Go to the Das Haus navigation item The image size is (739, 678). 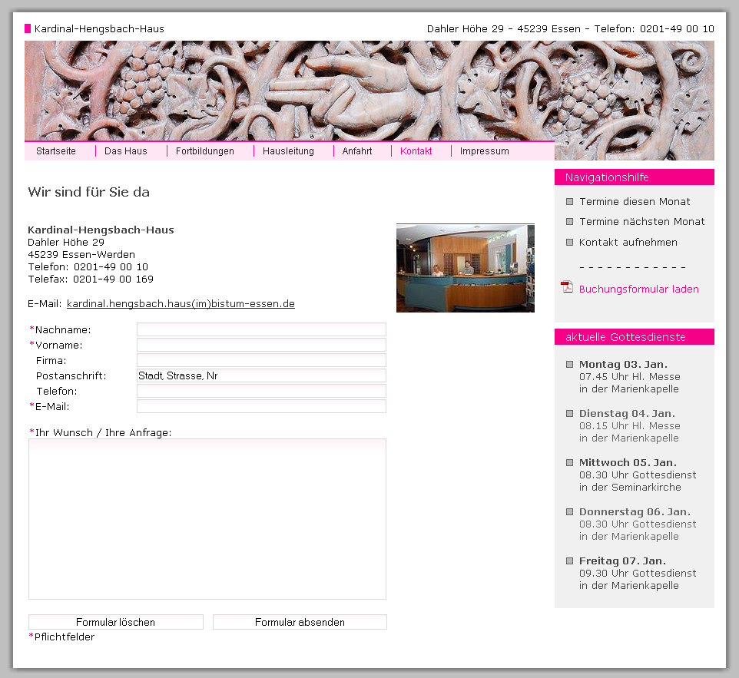126,151
